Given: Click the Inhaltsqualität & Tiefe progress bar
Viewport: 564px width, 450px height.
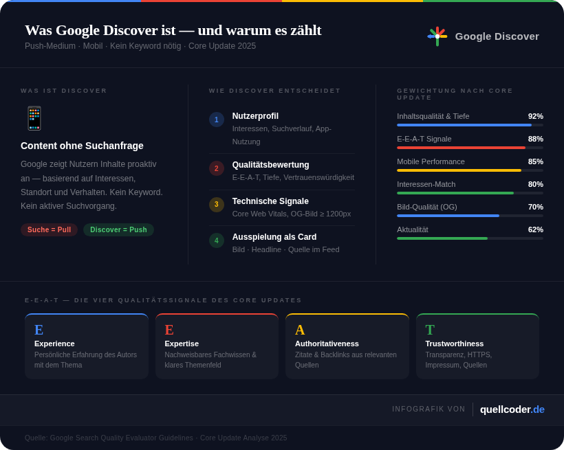Looking at the screenshot, I should [470, 125].
